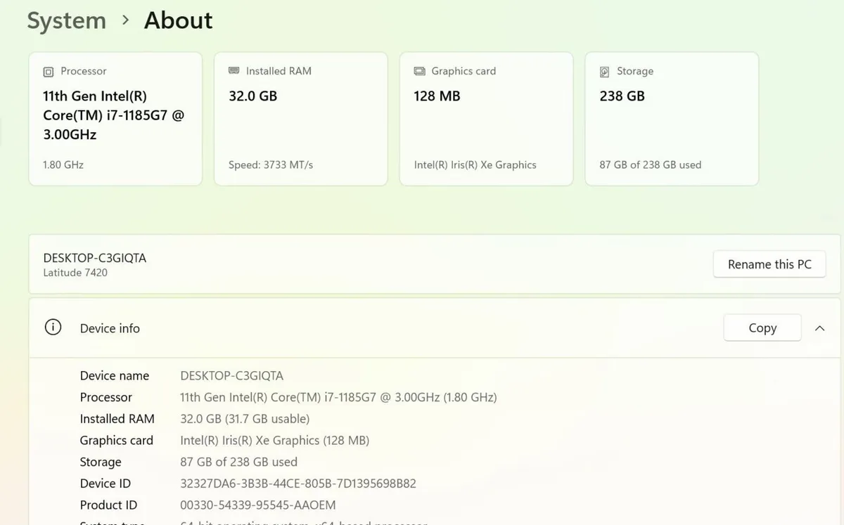
Task: Collapse the Device info section chevron
Action: [x=819, y=328]
